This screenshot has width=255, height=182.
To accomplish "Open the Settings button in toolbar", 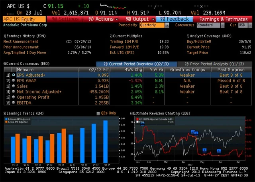I will click(x=66, y=19).
